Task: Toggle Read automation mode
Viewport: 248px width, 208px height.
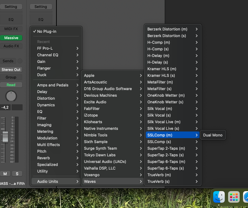Action: [11, 85]
